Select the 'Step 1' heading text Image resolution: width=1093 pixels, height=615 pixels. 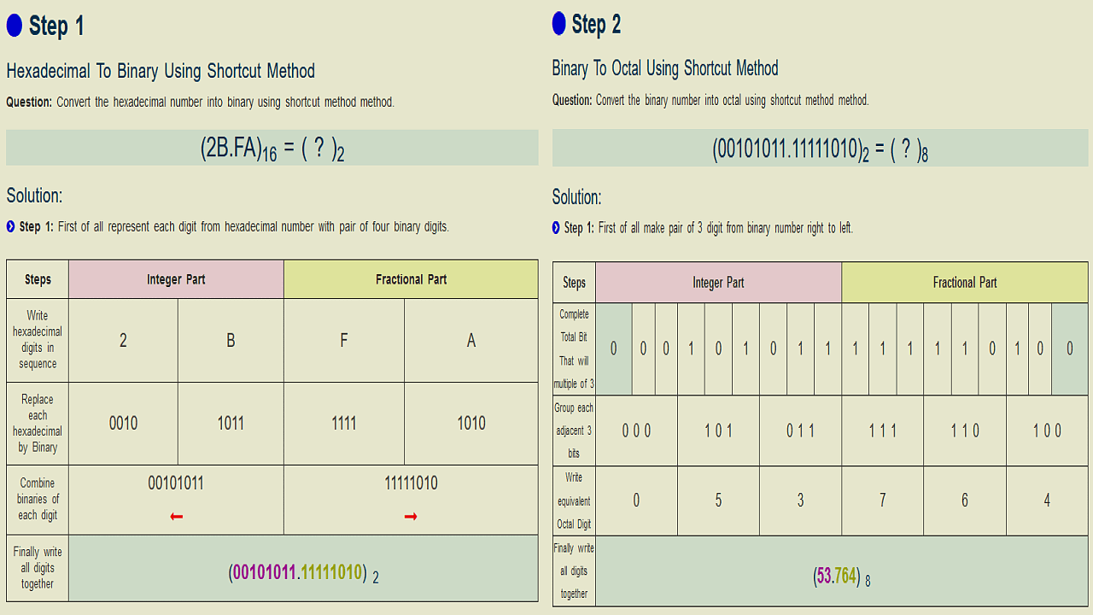tap(56, 26)
